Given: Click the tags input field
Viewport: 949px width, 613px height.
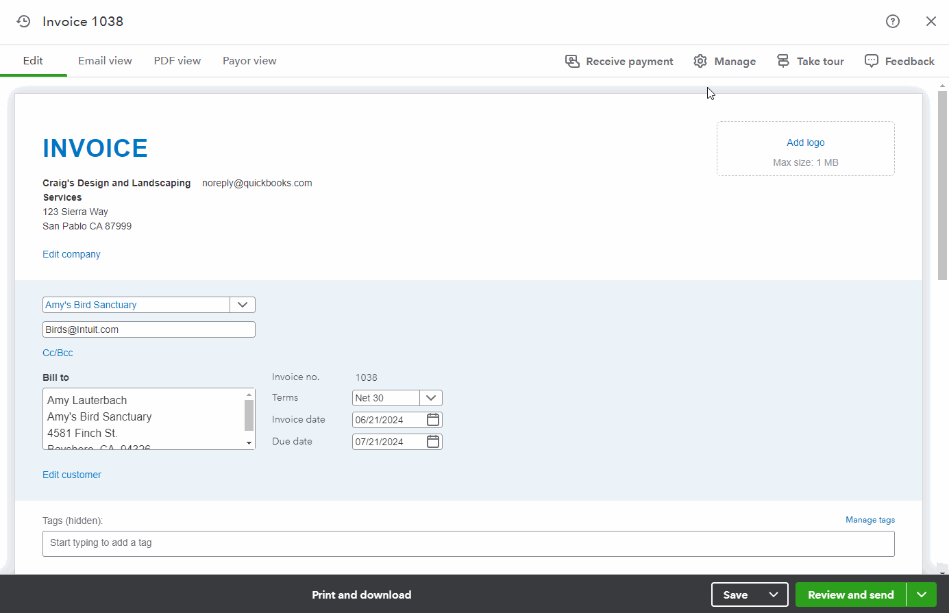Looking at the screenshot, I should coord(468,543).
